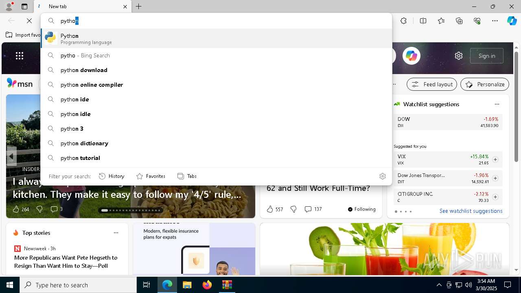The width and height of the screenshot is (521, 293).
Task: Open Split screen icon
Action: point(423,21)
